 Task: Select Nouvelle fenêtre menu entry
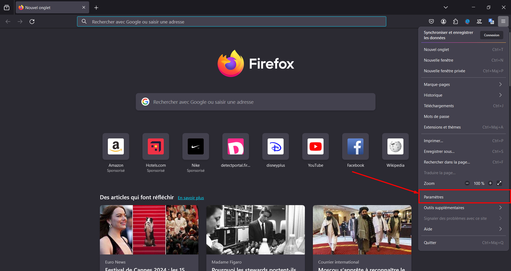click(463, 60)
